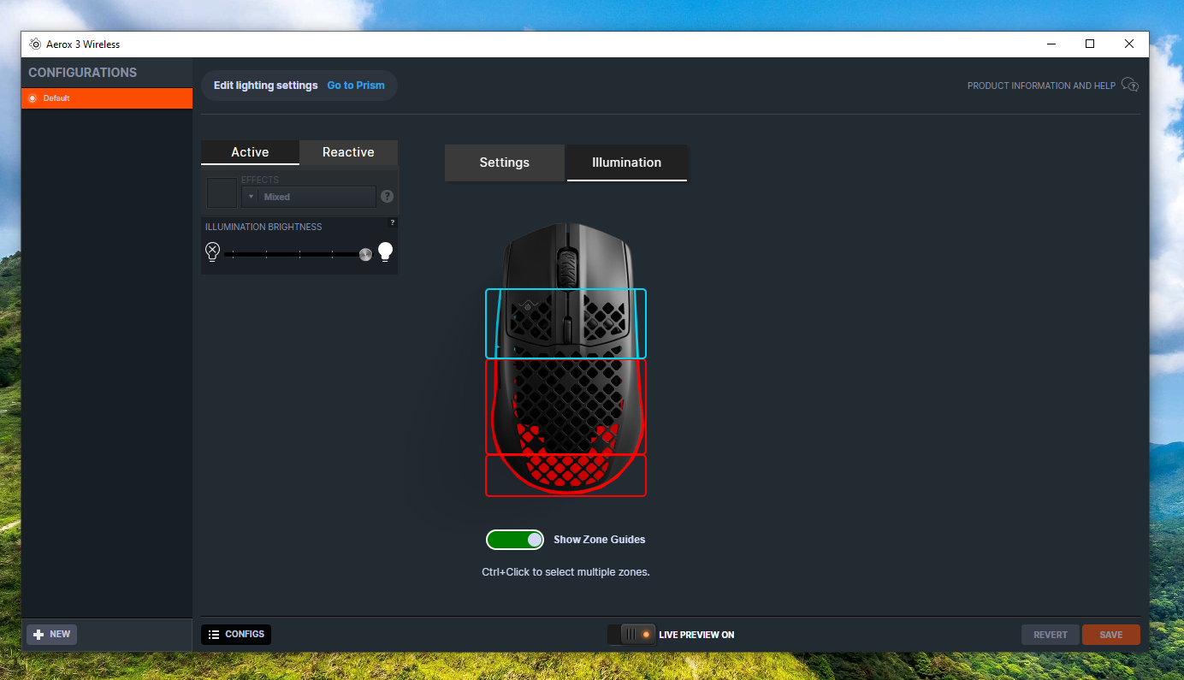Image resolution: width=1184 pixels, height=680 pixels.
Task: Click the help question mark beside Effects dropdown
Action: tap(387, 196)
